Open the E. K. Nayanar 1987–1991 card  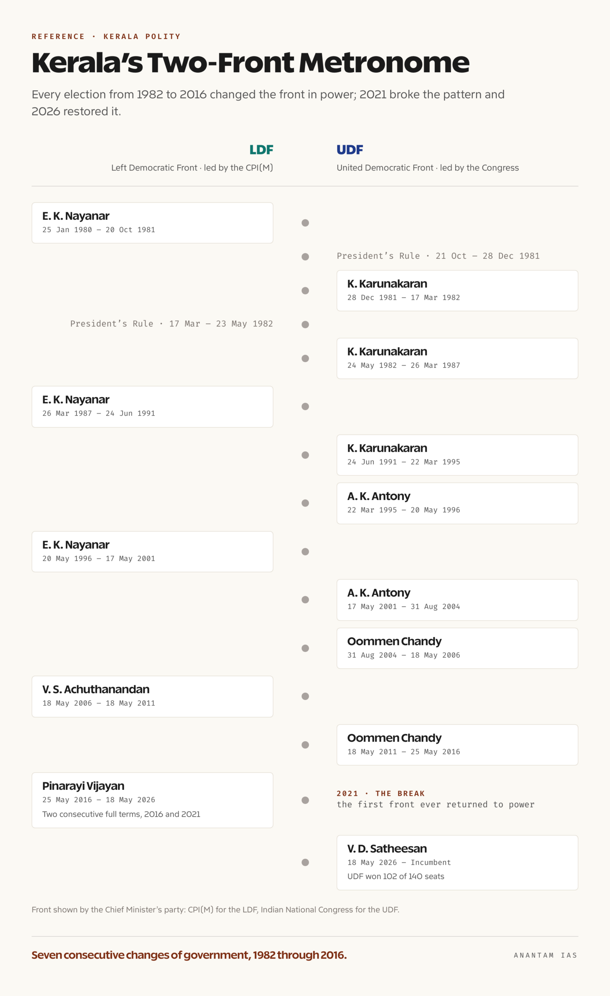click(152, 407)
